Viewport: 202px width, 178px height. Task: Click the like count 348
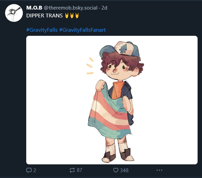[124, 170]
